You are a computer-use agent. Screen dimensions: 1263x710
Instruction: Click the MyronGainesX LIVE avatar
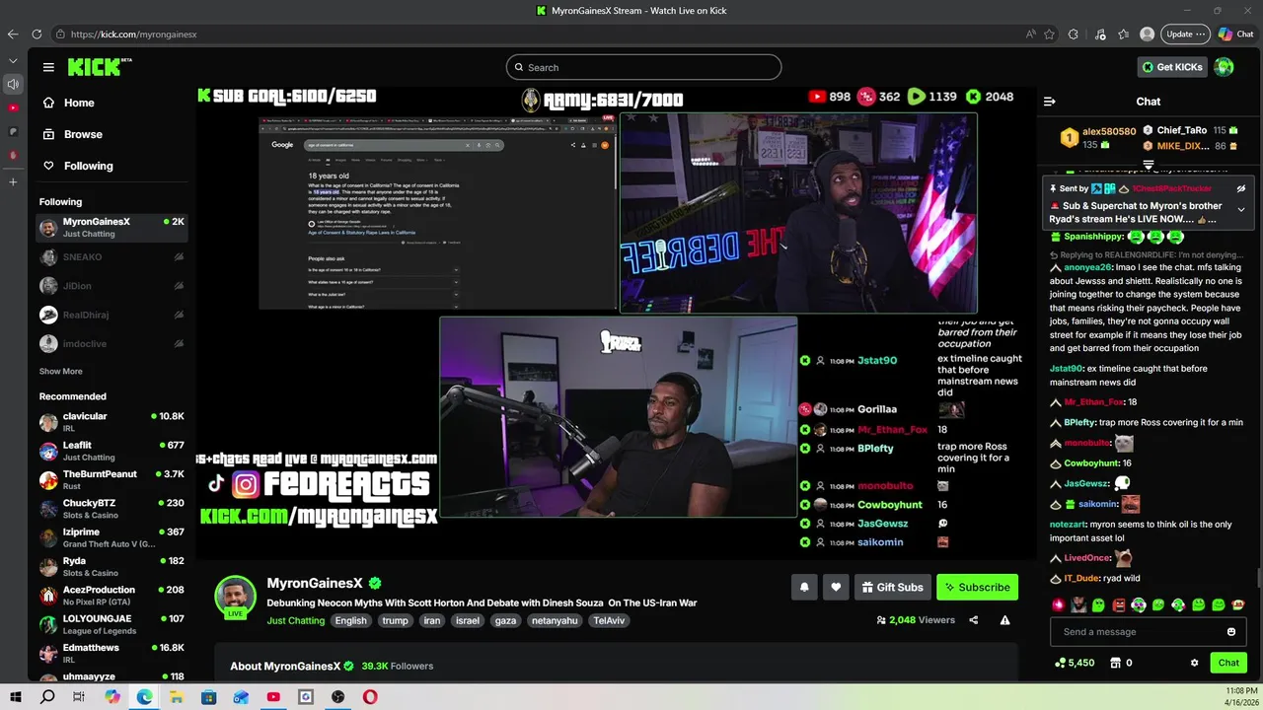point(236,597)
